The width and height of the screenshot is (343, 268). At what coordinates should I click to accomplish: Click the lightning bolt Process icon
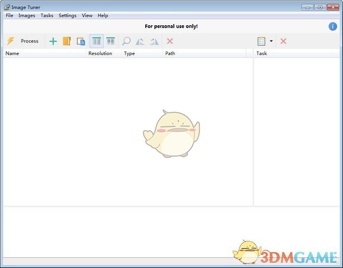point(10,41)
